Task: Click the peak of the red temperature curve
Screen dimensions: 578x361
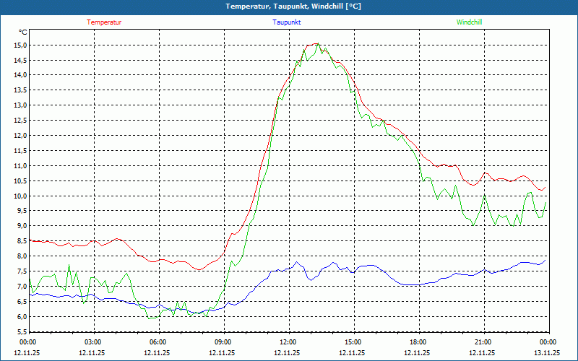Action: pyautogui.click(x=314, y=44)
